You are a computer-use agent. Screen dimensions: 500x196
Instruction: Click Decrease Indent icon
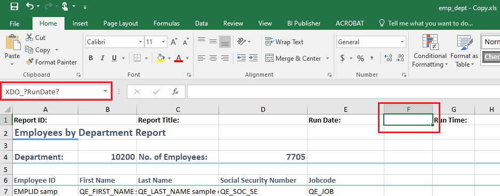point(241,58)
